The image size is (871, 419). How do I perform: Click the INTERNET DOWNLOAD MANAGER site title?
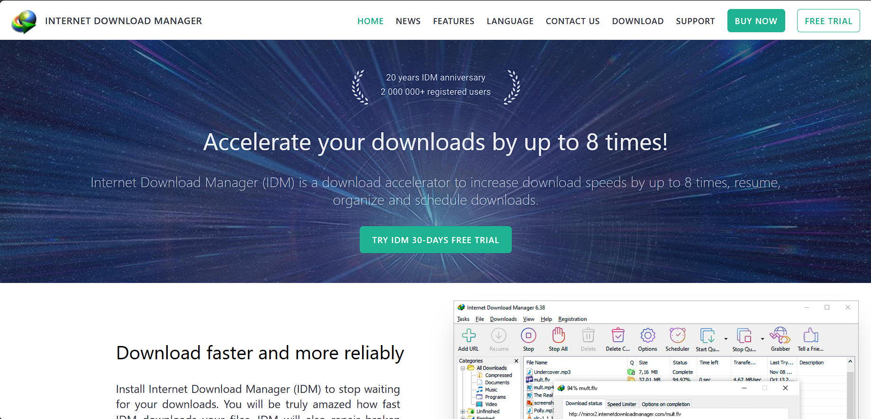(x=123, y=21)
